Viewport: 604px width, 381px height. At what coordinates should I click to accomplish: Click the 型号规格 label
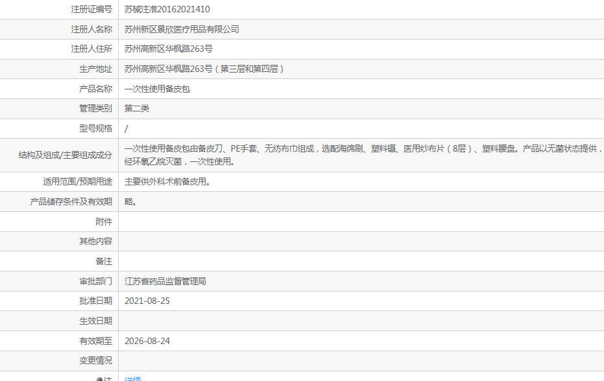(96, 128)
